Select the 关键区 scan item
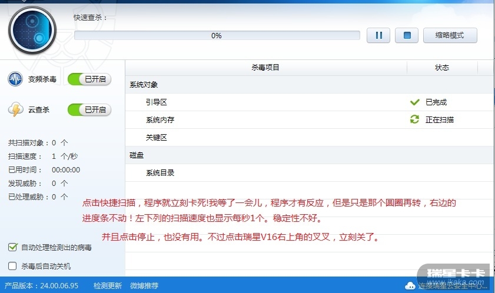Viewport: 495px width, 293px height. pyautogui.click(x=310, y=137)
